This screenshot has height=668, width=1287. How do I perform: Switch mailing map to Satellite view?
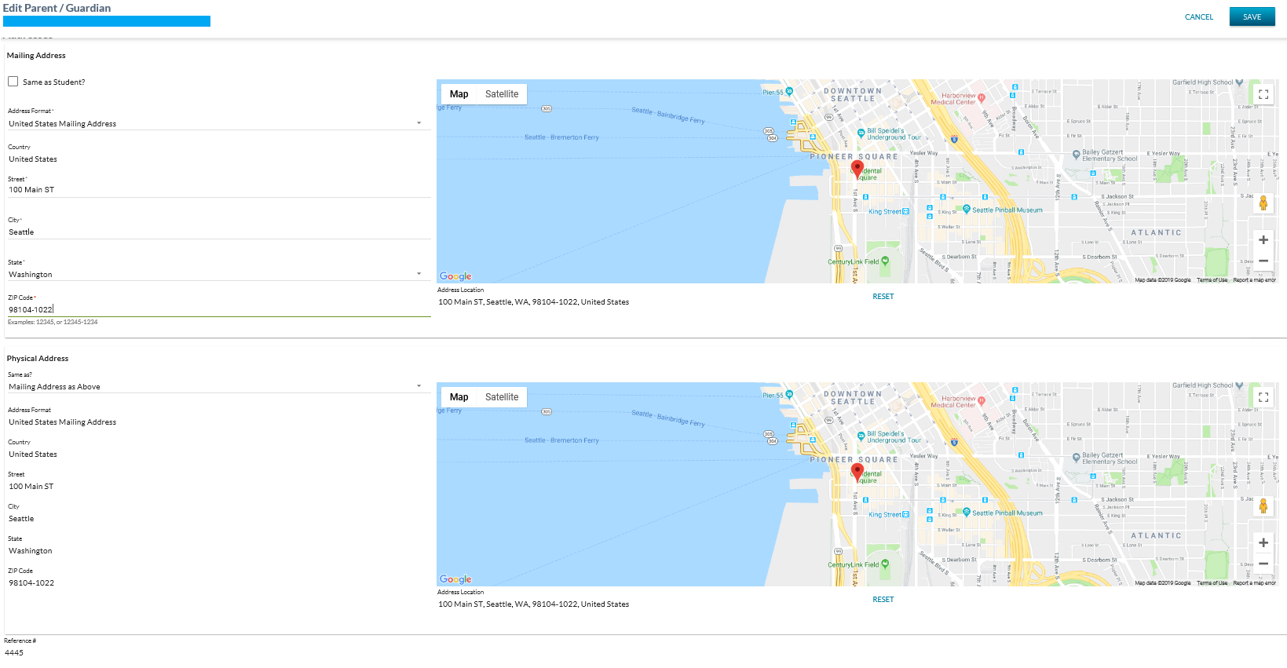tap(501, 94)
